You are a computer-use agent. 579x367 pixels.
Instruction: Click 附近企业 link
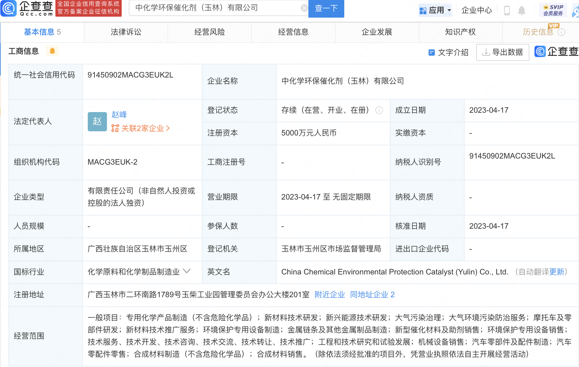tap(330, 295)
